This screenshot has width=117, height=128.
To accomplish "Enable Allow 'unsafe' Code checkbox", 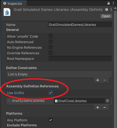I will click(51, 36).
